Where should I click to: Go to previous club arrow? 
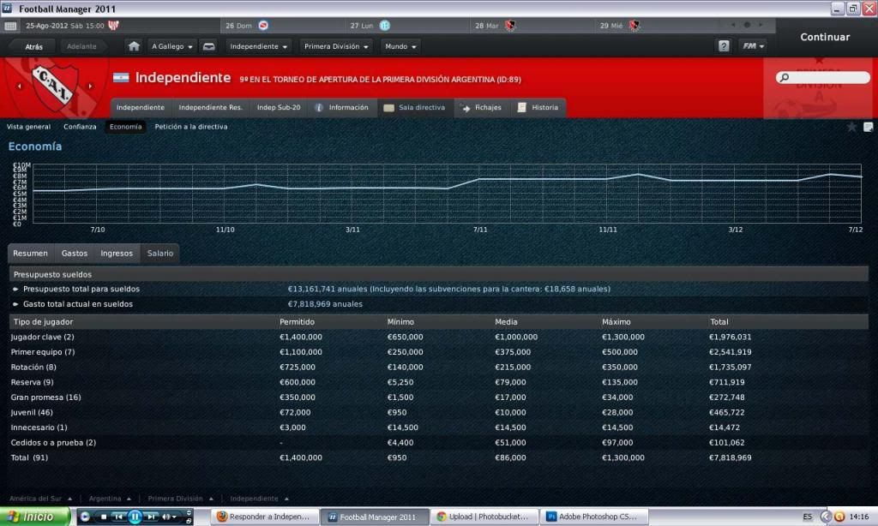(x=20, y=87)
